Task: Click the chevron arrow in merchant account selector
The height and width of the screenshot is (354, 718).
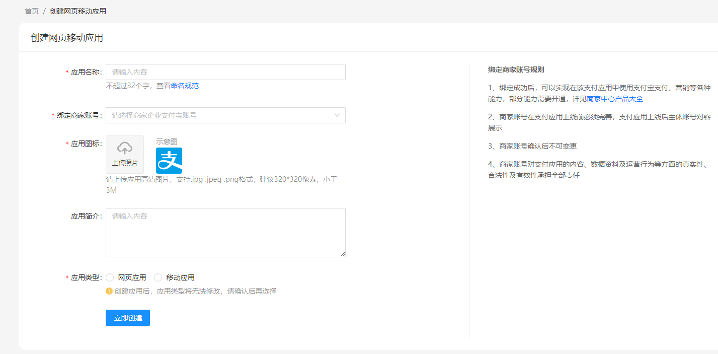Action: (337, 115)
